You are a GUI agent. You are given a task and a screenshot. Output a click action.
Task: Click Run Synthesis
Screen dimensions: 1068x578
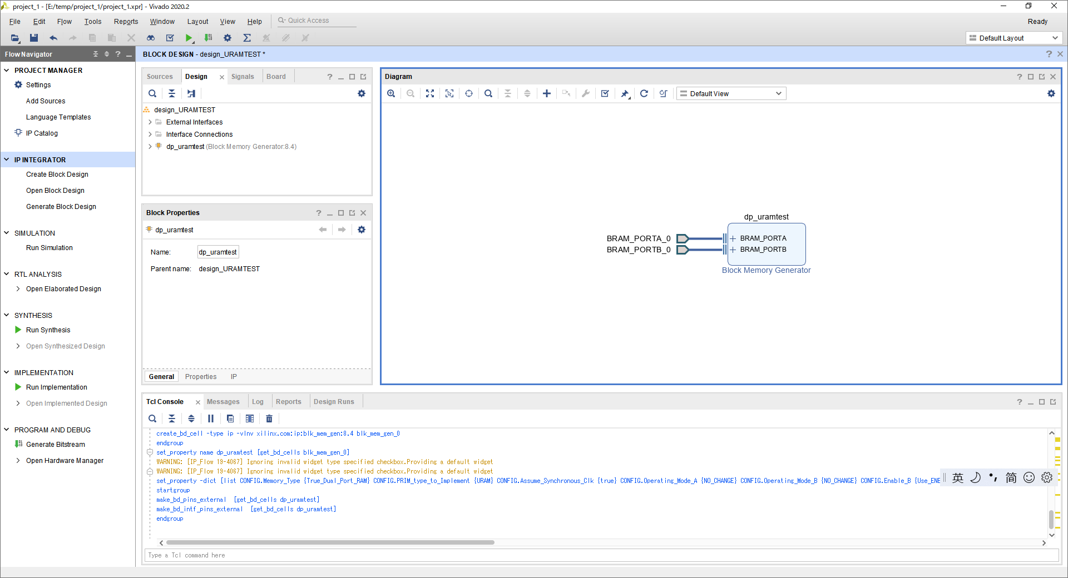tap(48, 330)
